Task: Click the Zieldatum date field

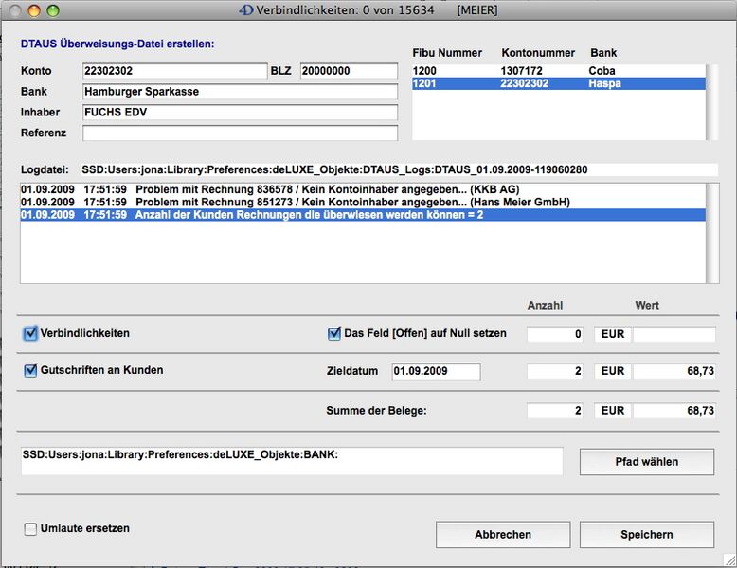Action: tap(436, 371)
